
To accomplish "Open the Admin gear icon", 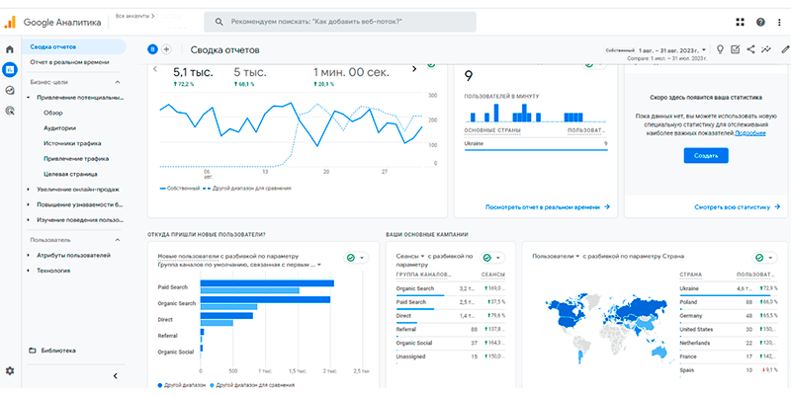I will 10,371.
